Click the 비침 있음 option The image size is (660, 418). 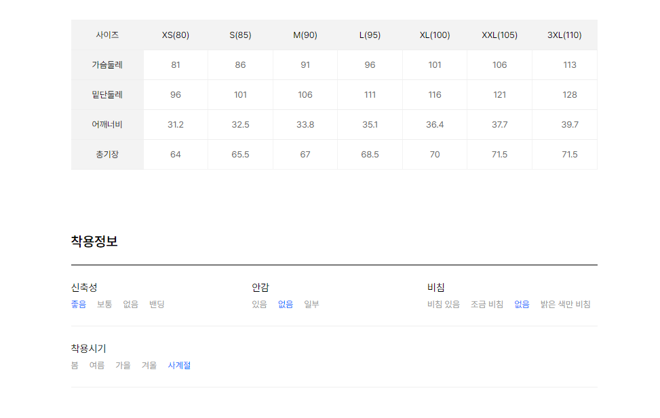tap(444, 305)
